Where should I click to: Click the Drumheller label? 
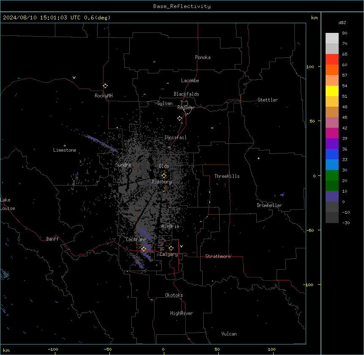(269, 205)
